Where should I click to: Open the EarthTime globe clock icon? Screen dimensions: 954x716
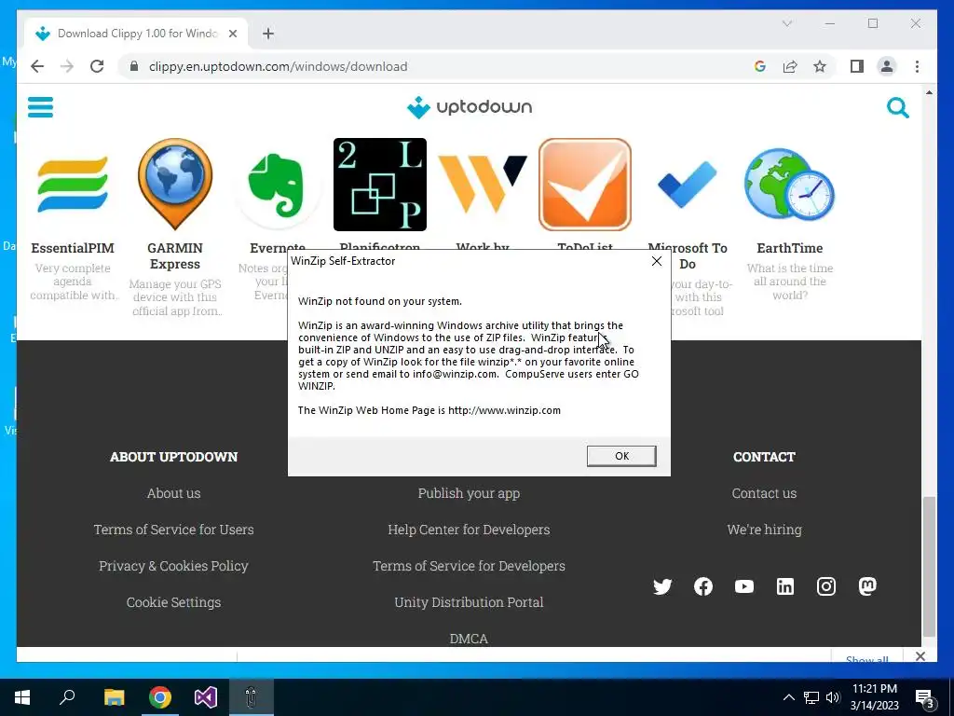(x=790, y=185)
